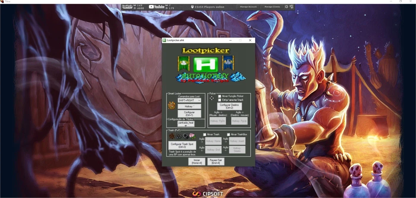Click Configurar Trash Spot (Ctrl+3) button
416x198 pixels.
[182, 146]
